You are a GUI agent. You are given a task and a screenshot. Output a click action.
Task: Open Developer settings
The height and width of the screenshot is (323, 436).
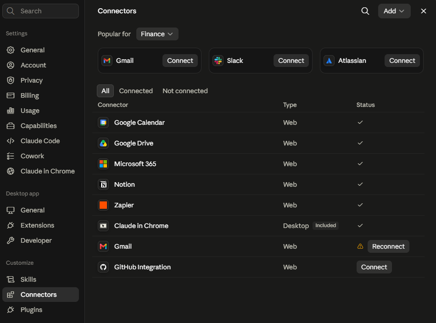(40, 240)
